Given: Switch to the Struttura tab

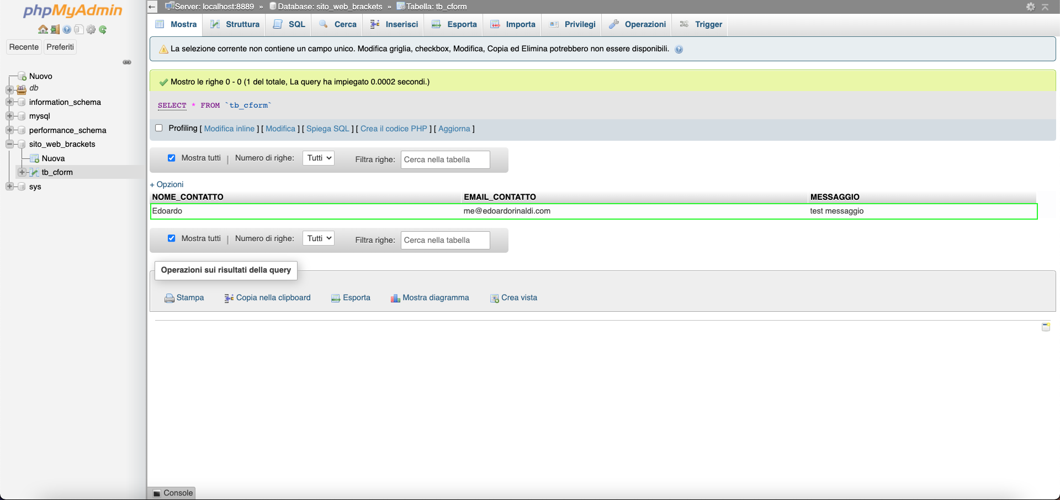Looking at the screenshot, I should pos(235,24).
